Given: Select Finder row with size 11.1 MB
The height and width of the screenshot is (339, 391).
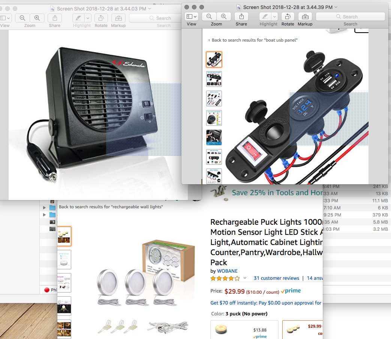Looking at the screenshot, I should click(x=357, y=200).
